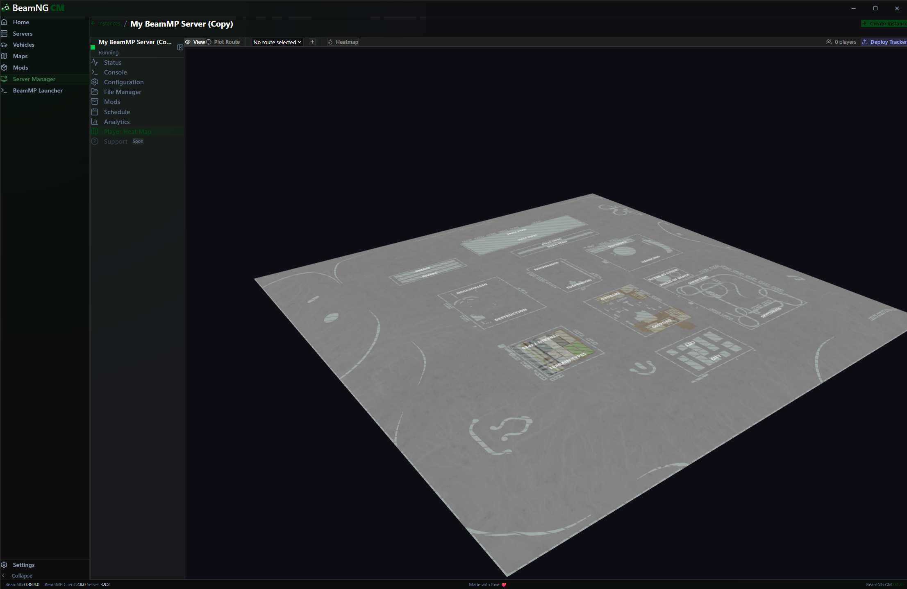Click the Analytics bar chart icon
The image size is (907, 589).
point(95,122)
